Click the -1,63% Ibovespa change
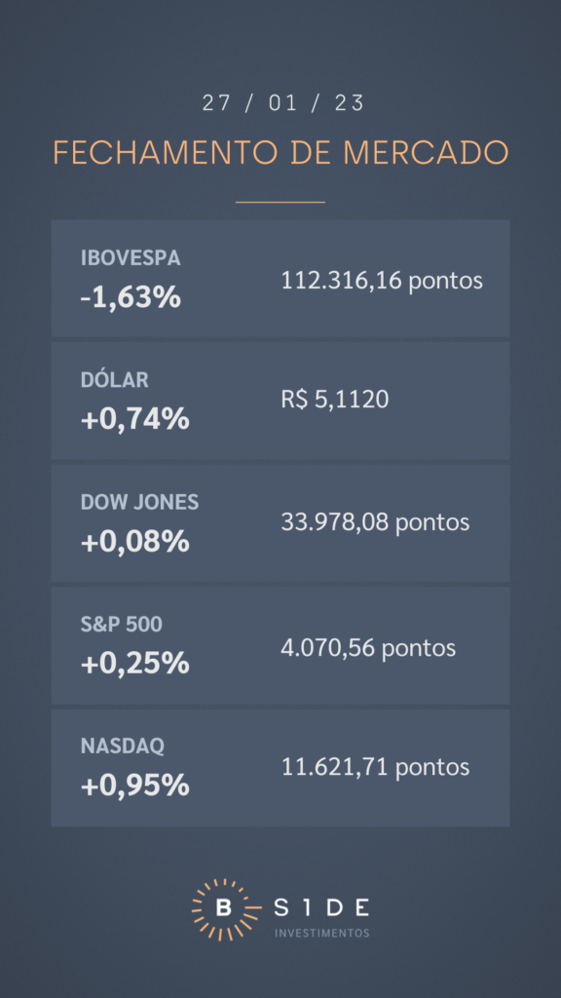 click(x=131, y=297)
